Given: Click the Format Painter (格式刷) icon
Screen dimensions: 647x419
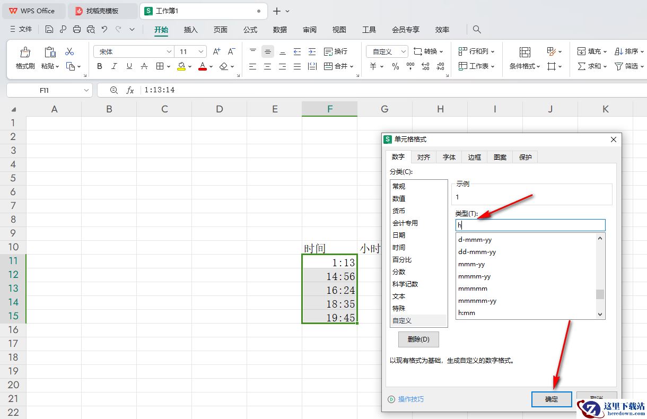Looking at the screenshot, I should [25, 52].
